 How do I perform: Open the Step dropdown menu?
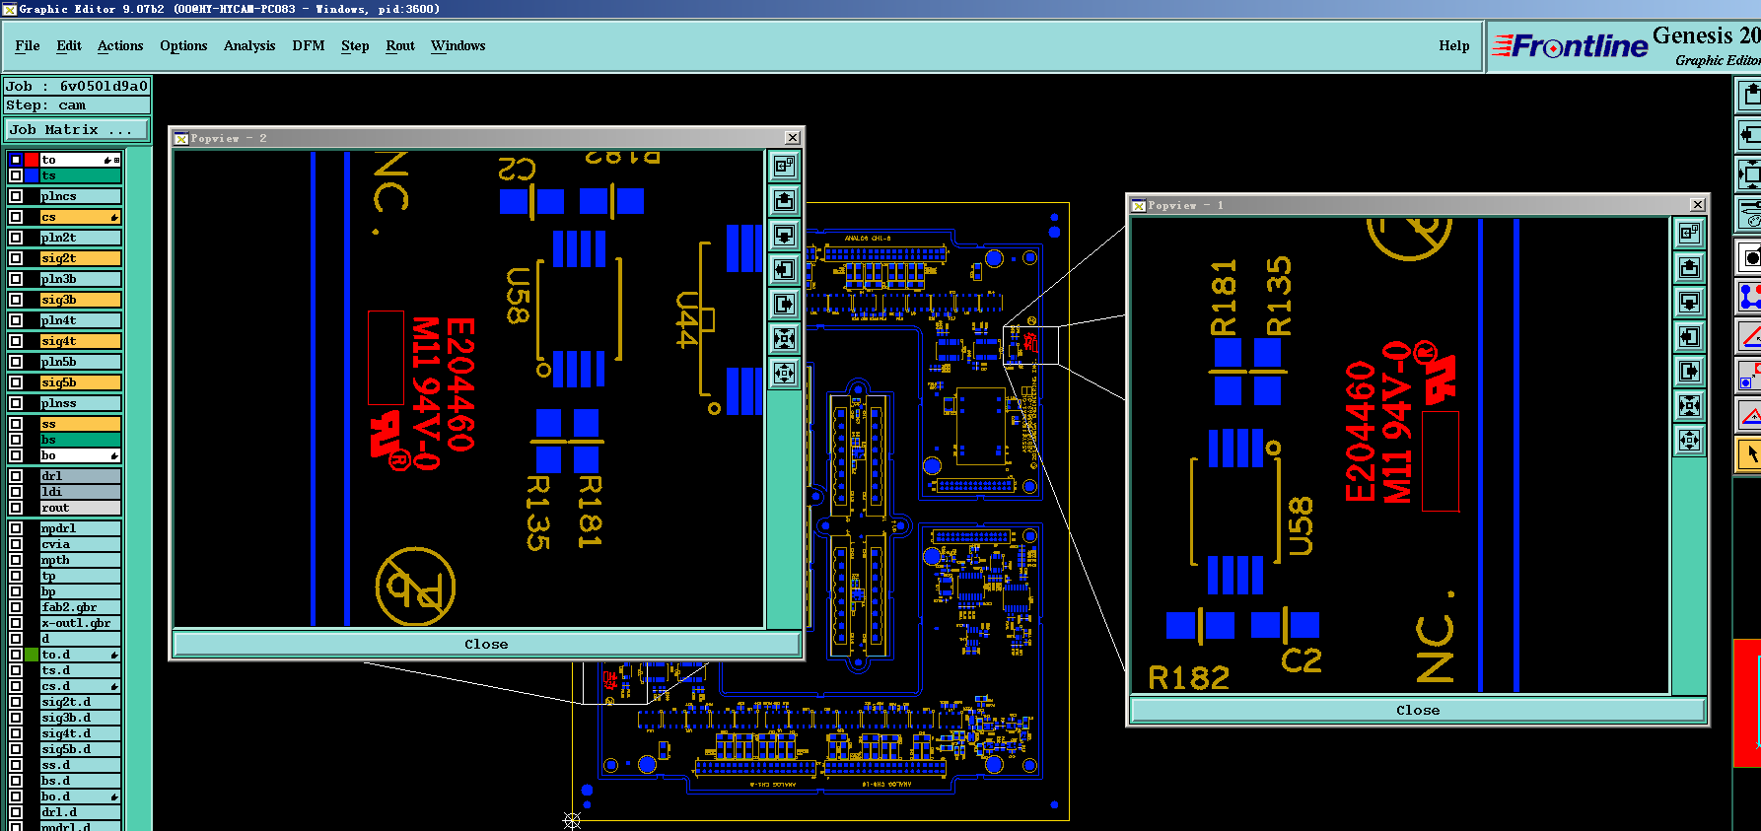pyautogui.click(x=355, y=46)
